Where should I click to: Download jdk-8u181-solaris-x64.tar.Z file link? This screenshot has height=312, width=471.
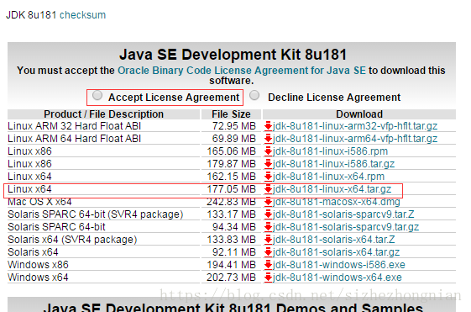pos(333,240)
